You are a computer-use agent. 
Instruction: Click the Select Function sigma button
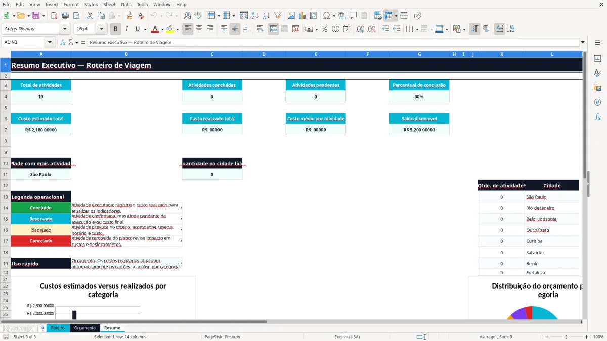coord(70,42)
